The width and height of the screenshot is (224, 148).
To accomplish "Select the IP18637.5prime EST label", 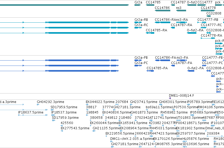I will point(31,112).
